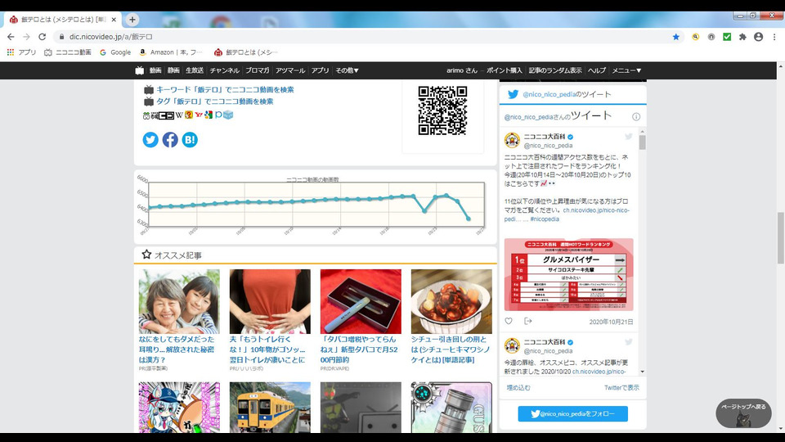This screenshot has width=785, height=442.
Task: Open the gray round n extension icon
Action: point(711,37)
